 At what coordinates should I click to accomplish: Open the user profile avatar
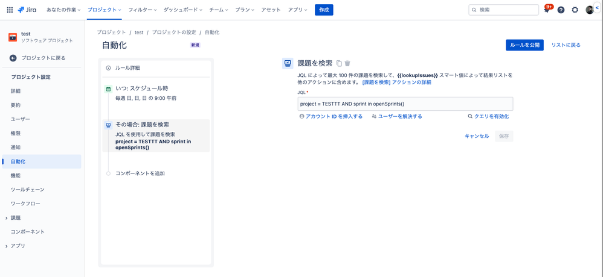[590, 10]
